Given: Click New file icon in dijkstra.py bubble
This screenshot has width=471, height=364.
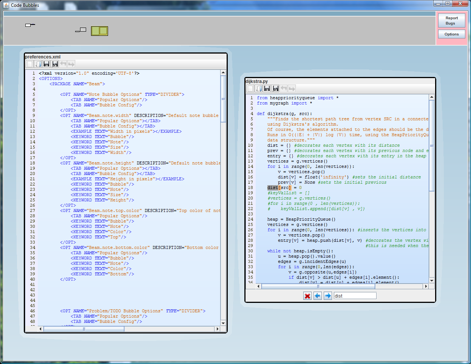Looking at the screenshot, I should (x=250, y=89).
